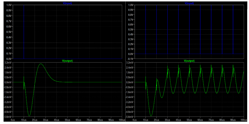Click 0.0mV axis label on left output plot
Screen dimensions: 249x124
(x=7, y=82)
